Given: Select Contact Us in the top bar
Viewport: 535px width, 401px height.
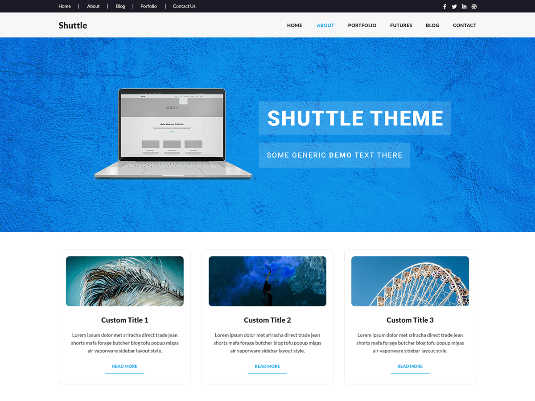Looking at the screenshot, I should (x=184, y=6).
